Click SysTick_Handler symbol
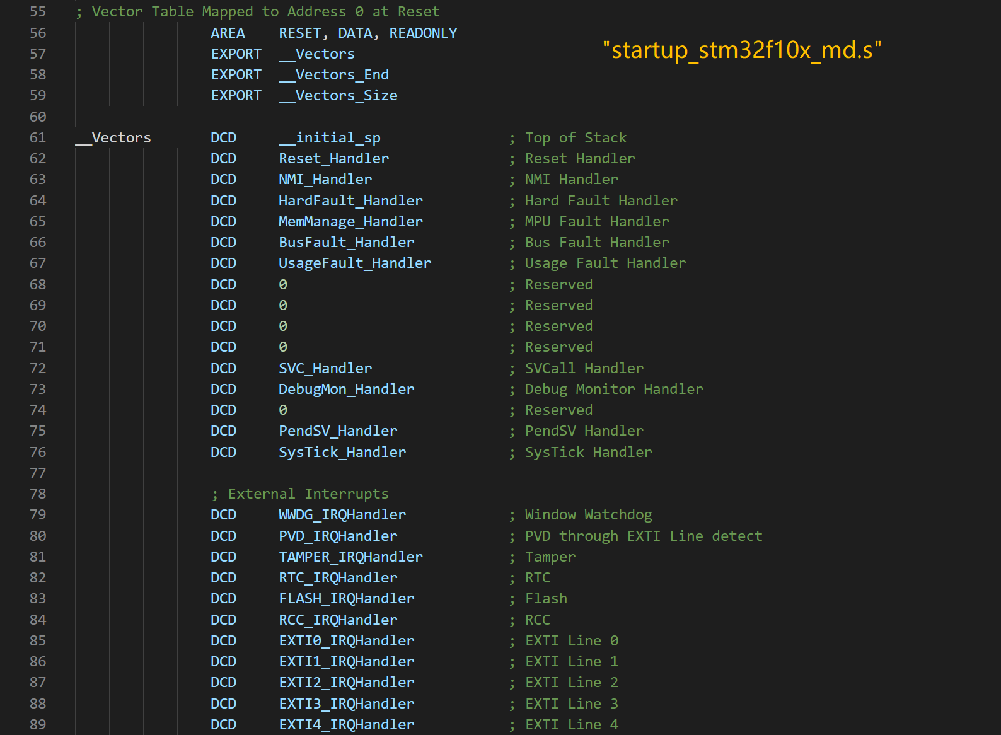 [x=342, y=452]
